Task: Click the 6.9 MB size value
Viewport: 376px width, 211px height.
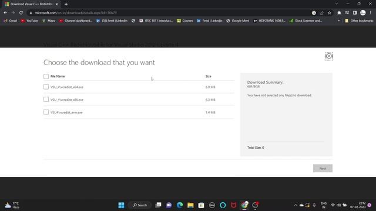Action: [210, 87]
